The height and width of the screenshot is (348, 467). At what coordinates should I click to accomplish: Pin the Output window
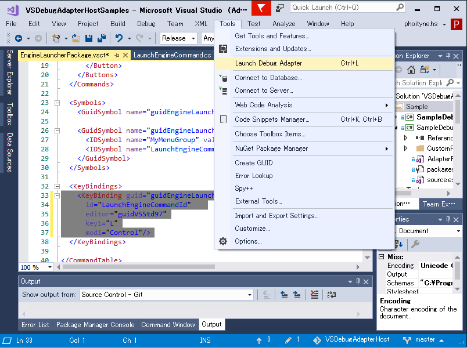[358, 281]
